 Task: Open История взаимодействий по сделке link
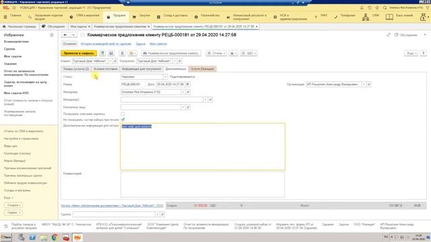[106, 44]
